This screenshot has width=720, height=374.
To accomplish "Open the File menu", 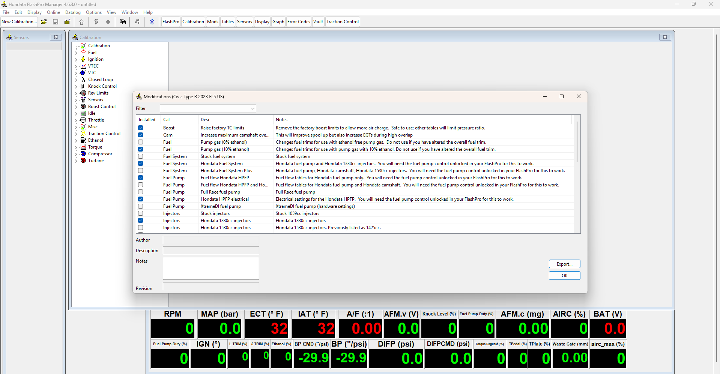I will 6,12.
